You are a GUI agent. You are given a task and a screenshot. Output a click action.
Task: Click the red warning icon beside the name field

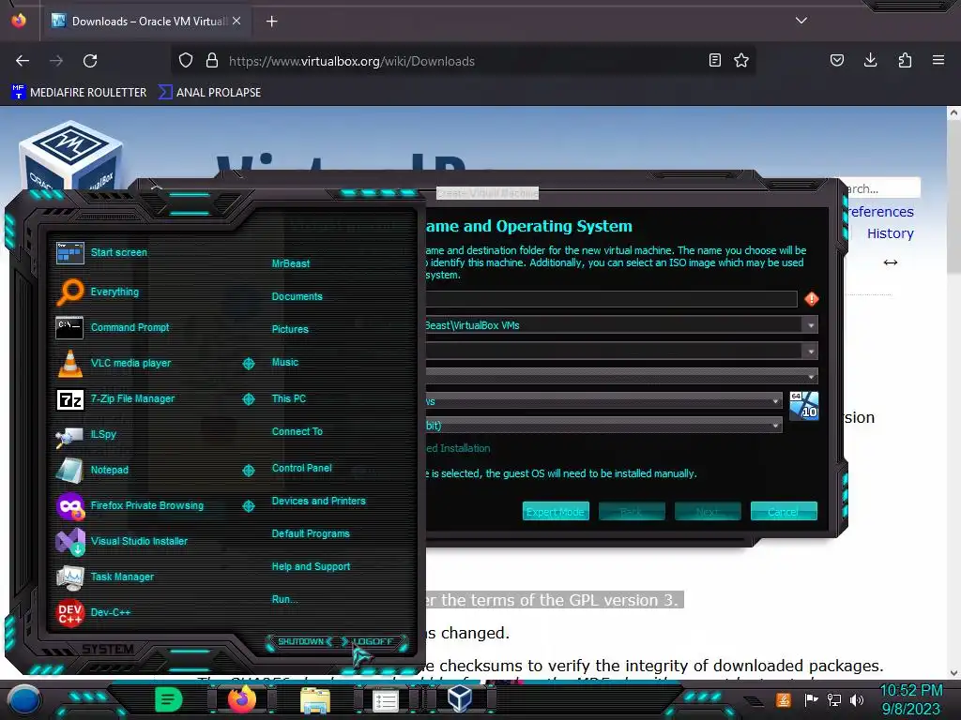coord(812,299)
